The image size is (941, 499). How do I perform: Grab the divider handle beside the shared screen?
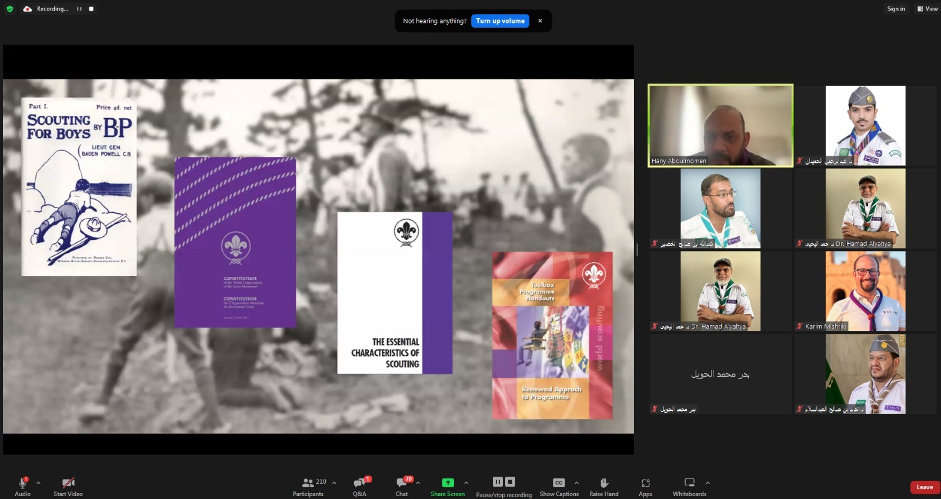pyautogui.click(x=637, y=250)
